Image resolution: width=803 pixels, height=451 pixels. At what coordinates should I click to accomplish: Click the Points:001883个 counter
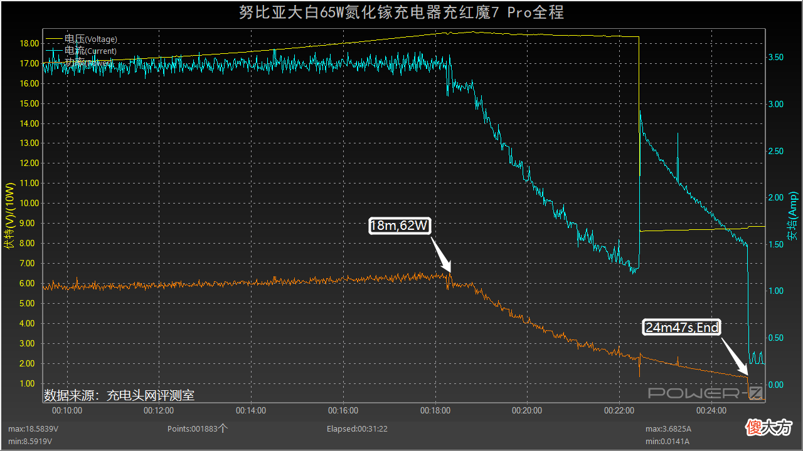198,429
